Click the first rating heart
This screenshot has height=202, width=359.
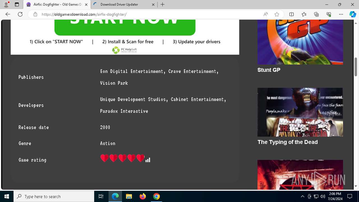point(104,158)
